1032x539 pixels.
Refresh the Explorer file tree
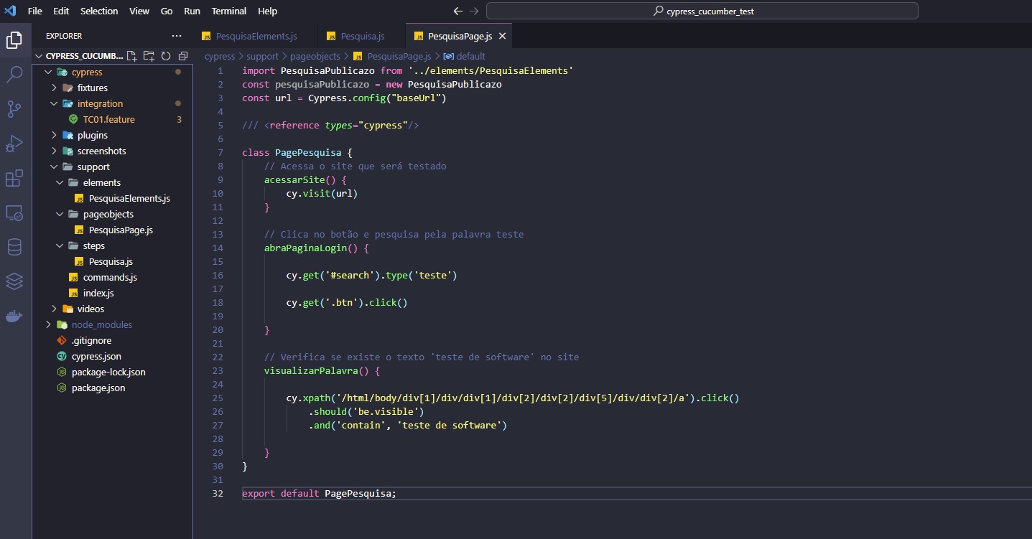165,55
